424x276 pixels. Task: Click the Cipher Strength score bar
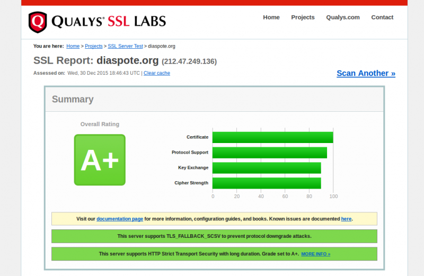[267, 183]
